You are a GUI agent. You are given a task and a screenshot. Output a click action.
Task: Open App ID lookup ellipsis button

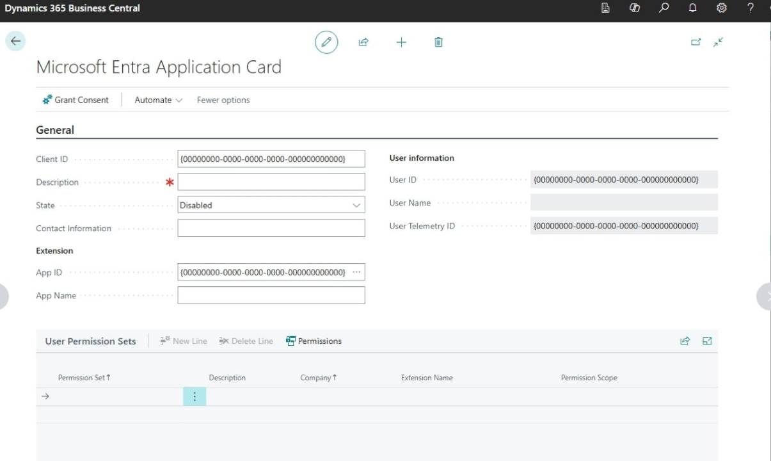356,272
